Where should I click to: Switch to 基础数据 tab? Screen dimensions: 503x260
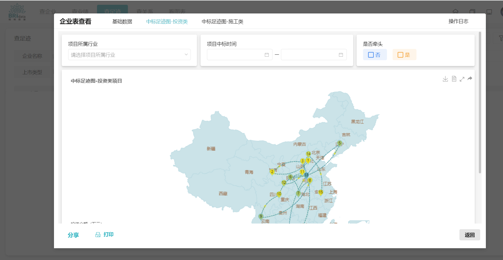pos(122,22)
